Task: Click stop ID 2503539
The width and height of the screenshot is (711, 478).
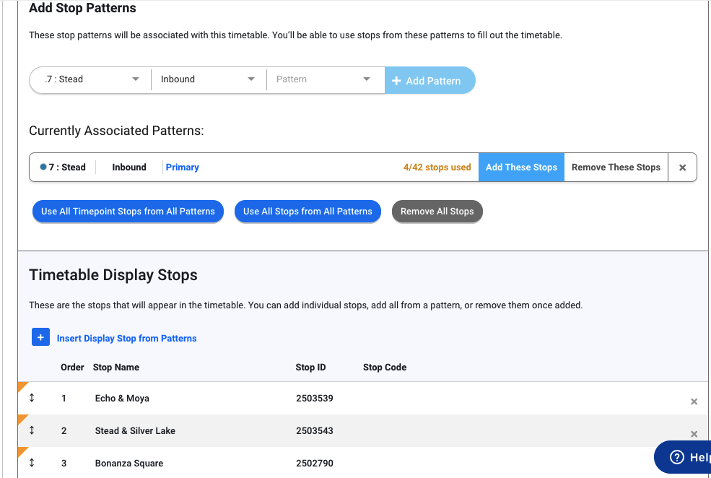Action: pos(315,398)
